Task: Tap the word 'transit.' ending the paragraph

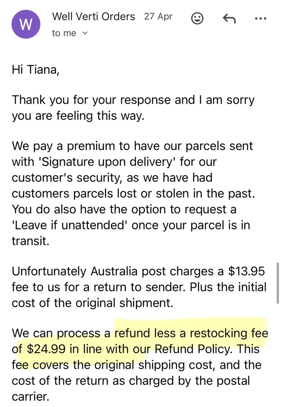Action: pyautogui.click(x=31, y=241)
